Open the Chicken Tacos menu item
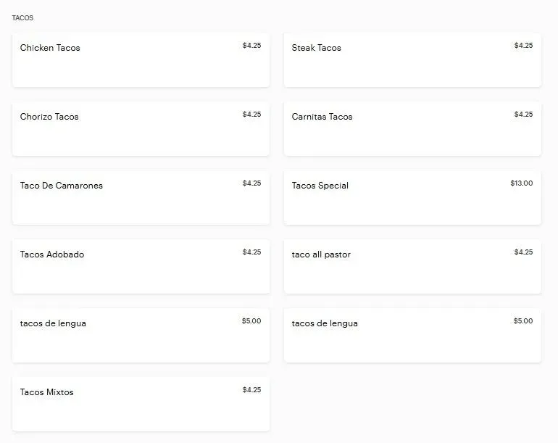 click(141, 60)
